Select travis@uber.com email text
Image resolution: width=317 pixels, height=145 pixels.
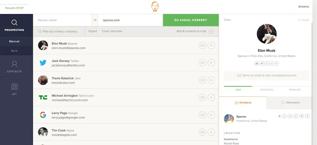[x=63, y=83]
